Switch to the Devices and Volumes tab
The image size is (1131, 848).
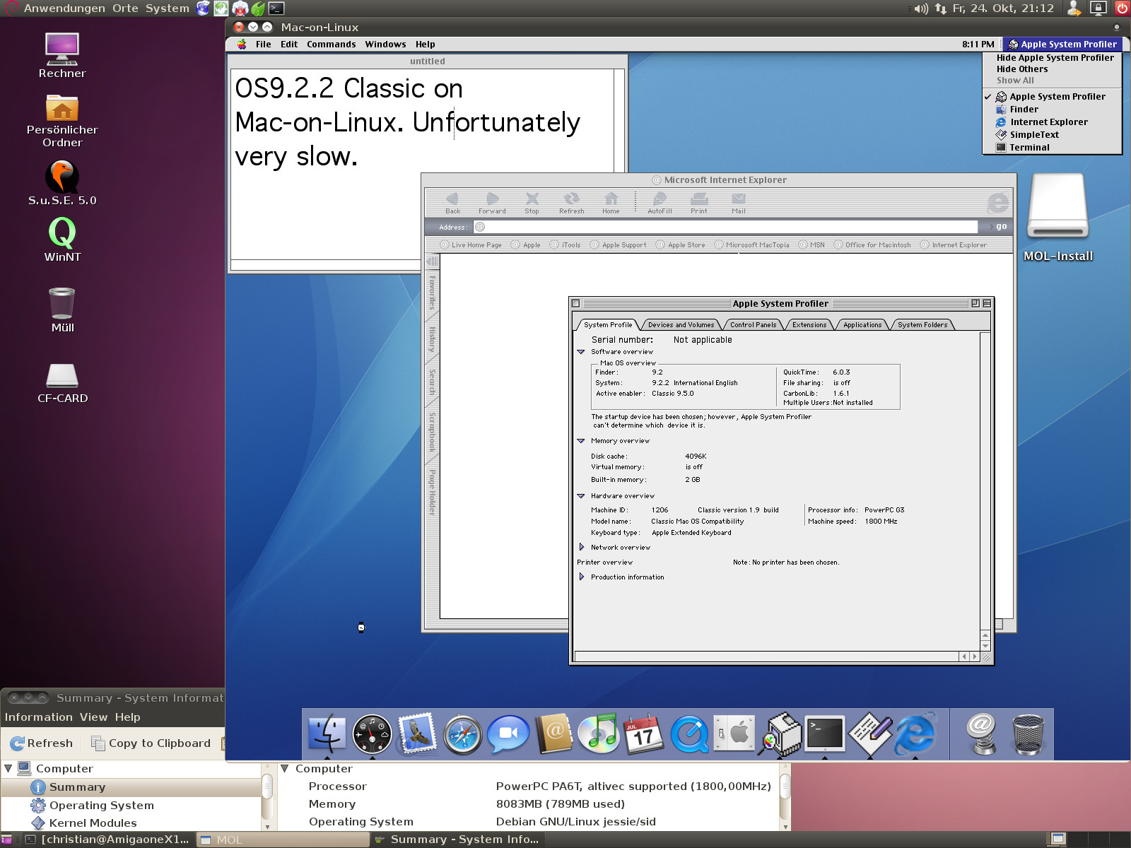pos(681,325)
